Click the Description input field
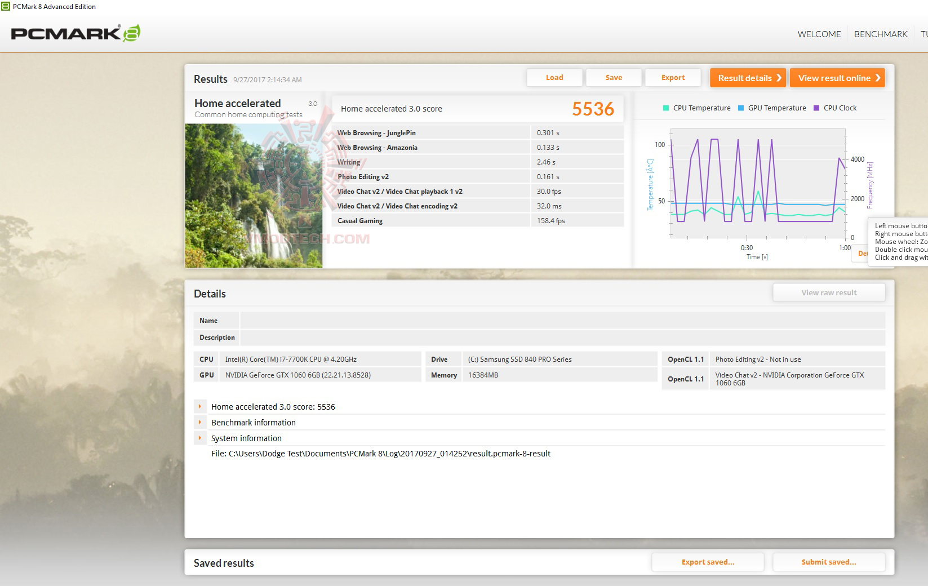 pos(562,338)
